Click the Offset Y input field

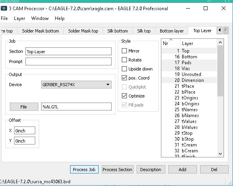point(25,141)
